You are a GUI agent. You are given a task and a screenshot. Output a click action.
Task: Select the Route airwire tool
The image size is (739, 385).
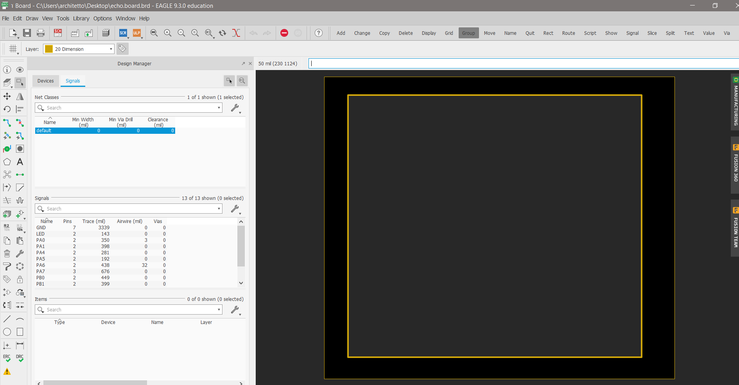(x=7, y=123)
